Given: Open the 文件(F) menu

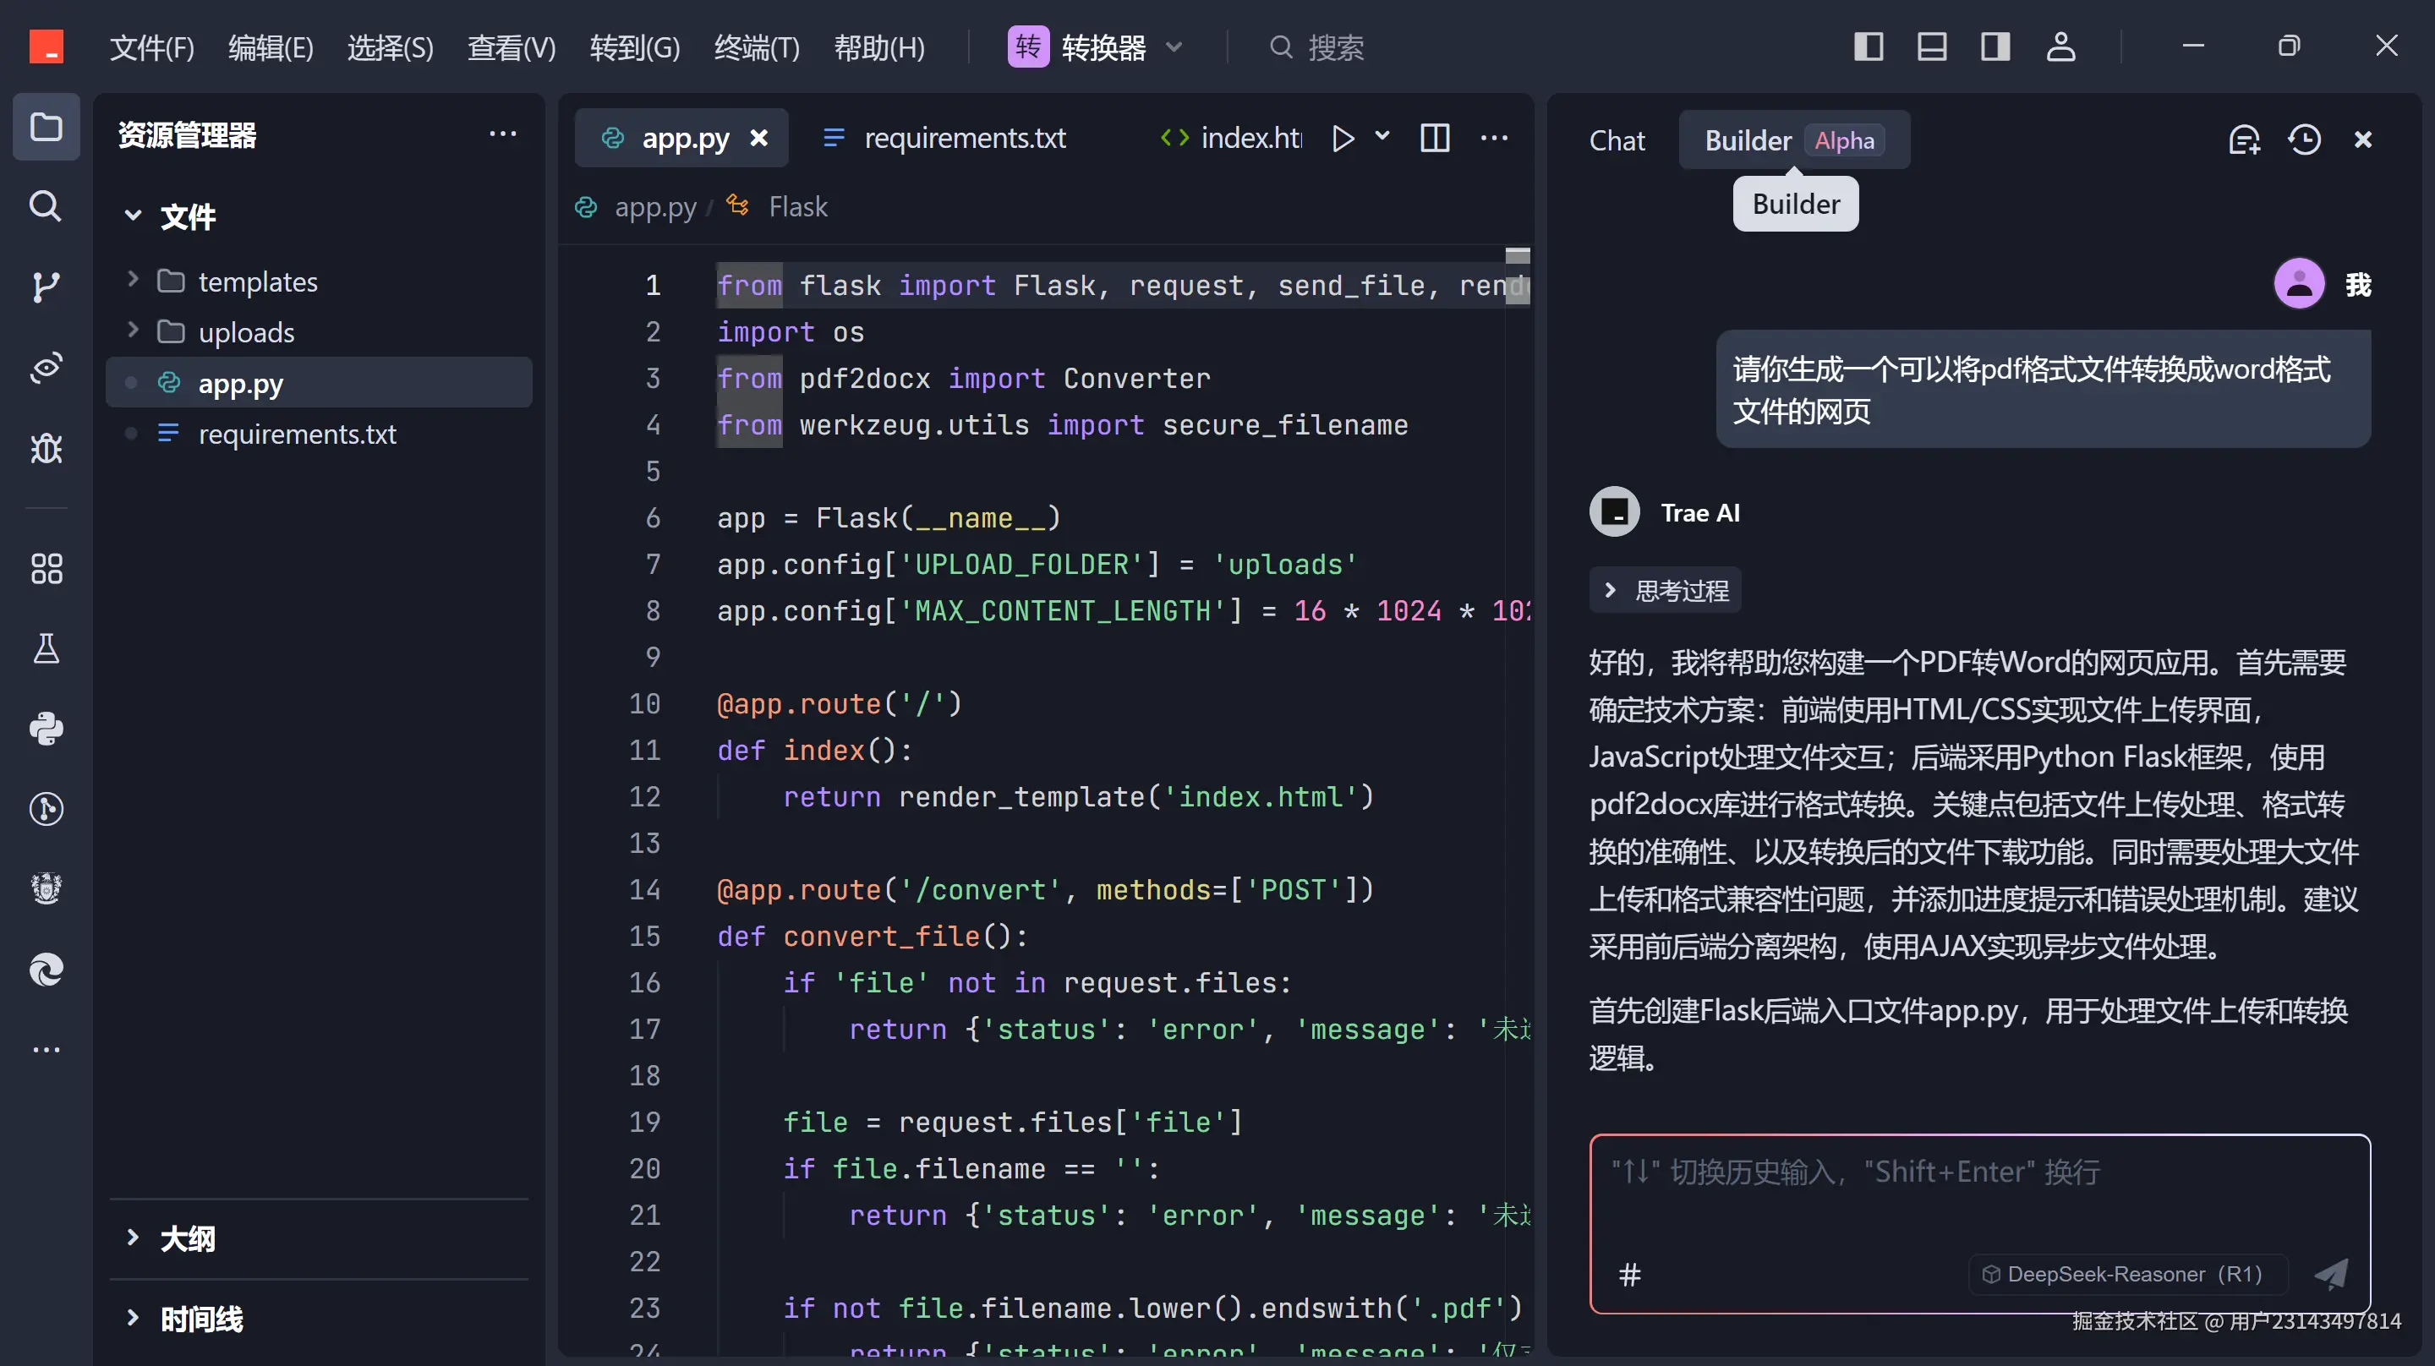Looking at the screenshot, I should point(151,46).
